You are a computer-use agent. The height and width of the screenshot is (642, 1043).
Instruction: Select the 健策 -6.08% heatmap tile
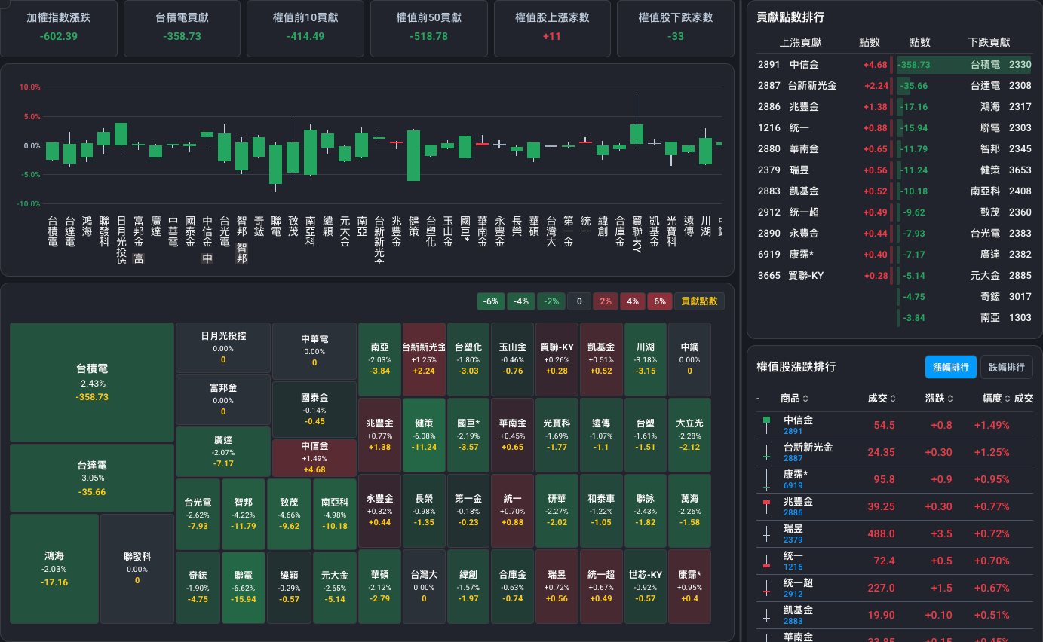click(424, 436)
